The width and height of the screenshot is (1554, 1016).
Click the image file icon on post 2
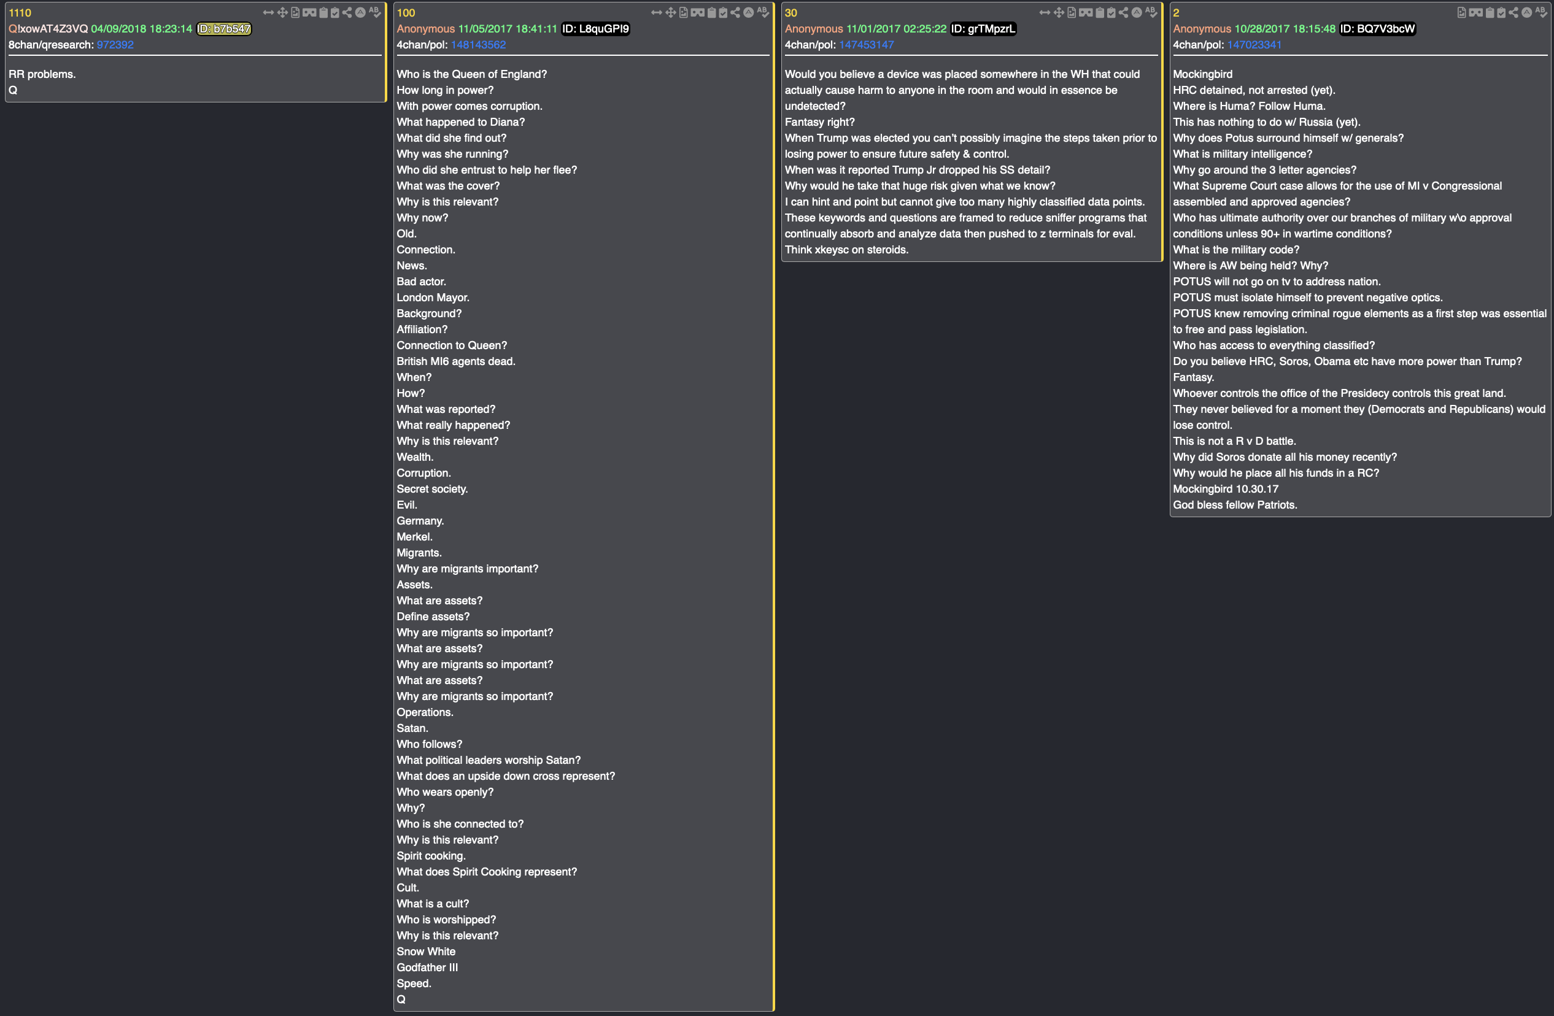pyautogui.click(x=1462, y=12)
